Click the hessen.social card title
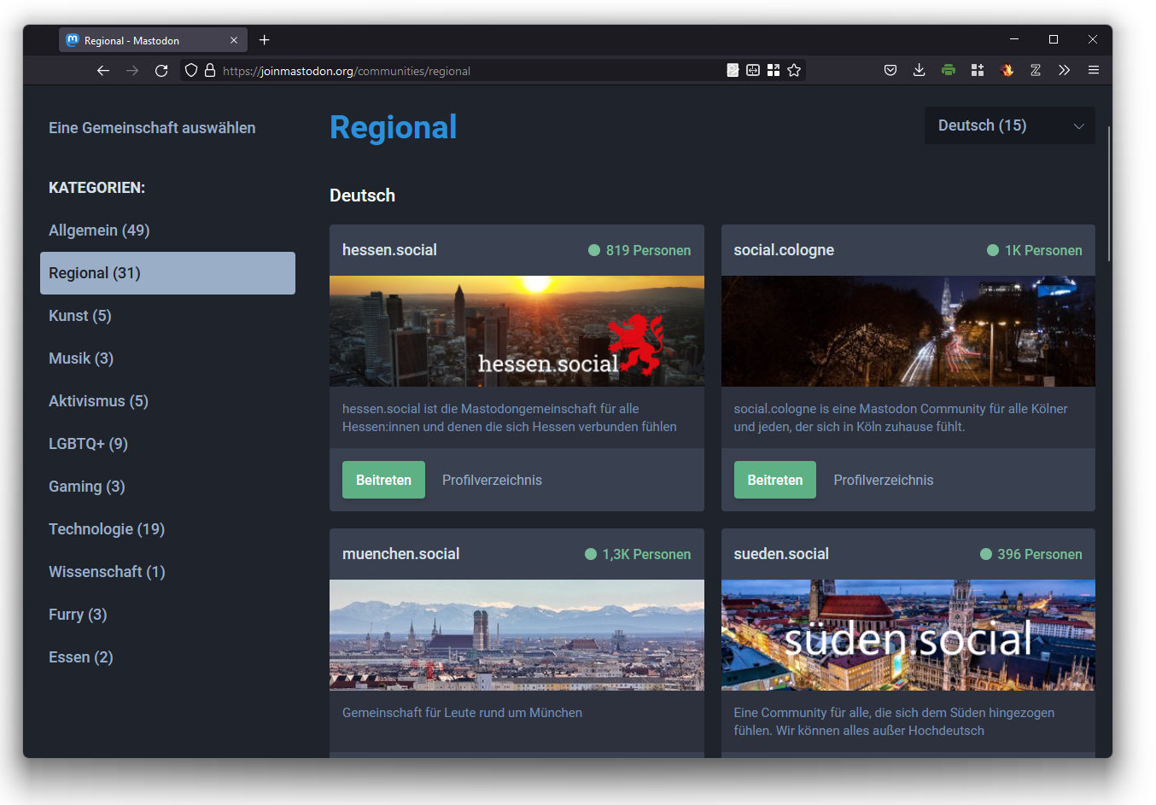 click(x=389, y=250)
